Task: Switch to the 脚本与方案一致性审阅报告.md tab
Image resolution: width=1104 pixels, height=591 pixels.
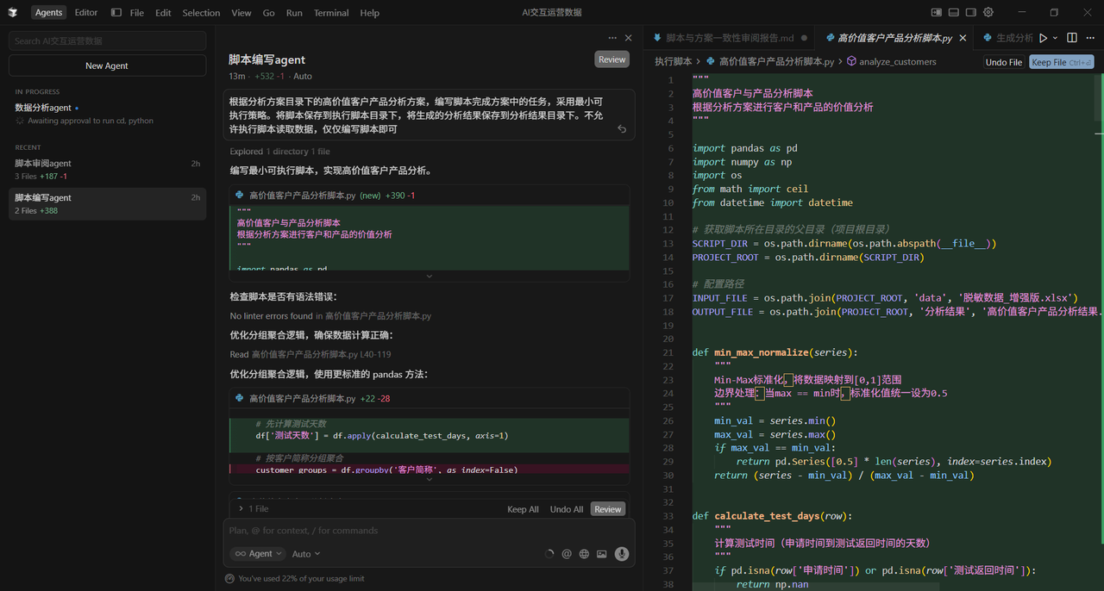Action: 729,38
